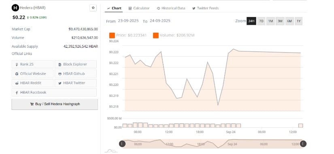Image resolution: width=334 pixels, height=154 pixels.
Task: Click the Hedera (HBAR) title text
Action: [x=33, y=8]
